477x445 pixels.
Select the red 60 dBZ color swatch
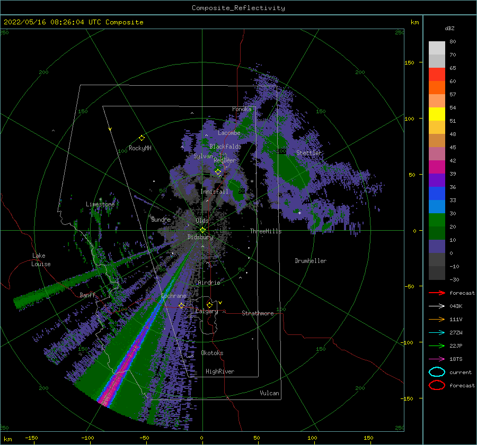coord(437,75)
